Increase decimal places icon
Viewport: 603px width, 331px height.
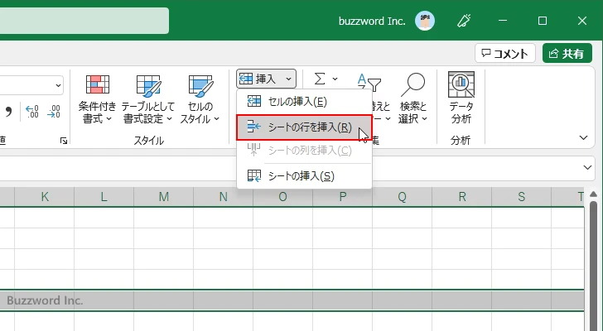pyautogui.click(x=32, y=112)
